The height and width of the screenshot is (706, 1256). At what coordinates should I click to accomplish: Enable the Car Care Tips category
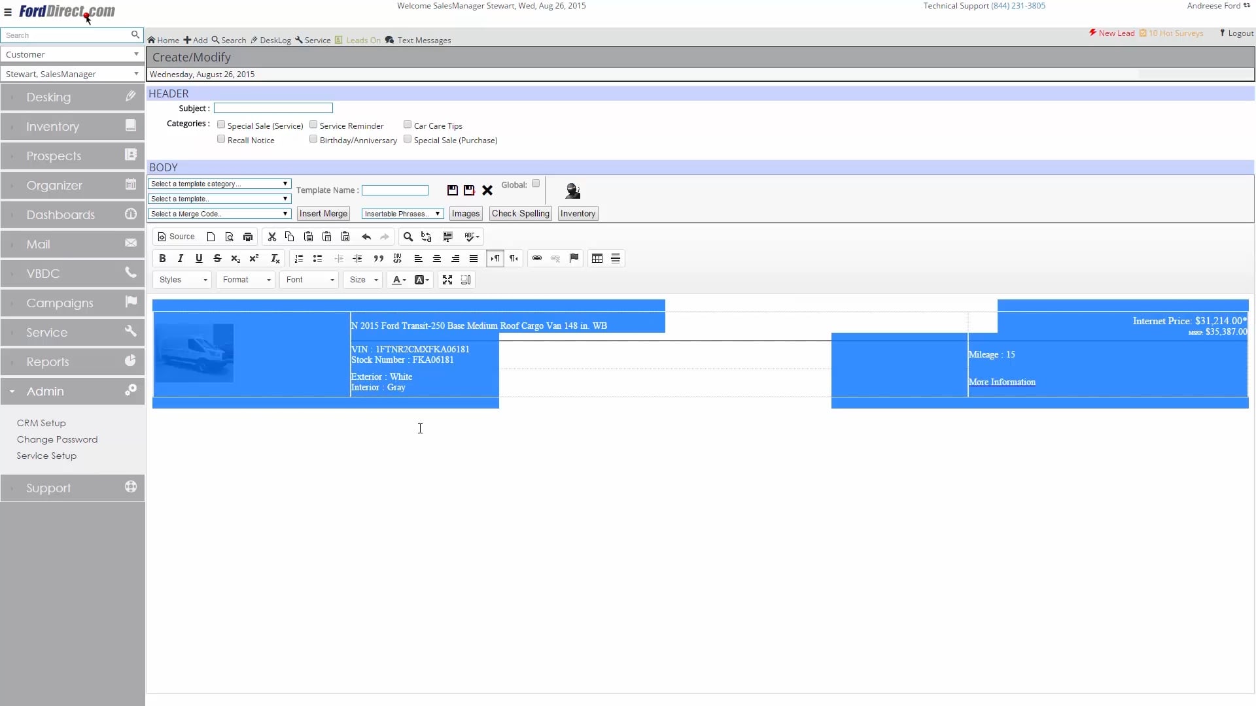408,125
